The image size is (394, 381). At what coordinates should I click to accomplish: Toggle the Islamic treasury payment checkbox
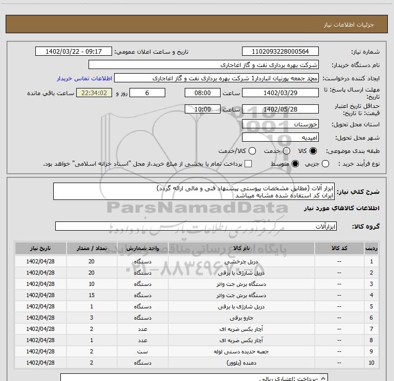[x=248, y=164]
